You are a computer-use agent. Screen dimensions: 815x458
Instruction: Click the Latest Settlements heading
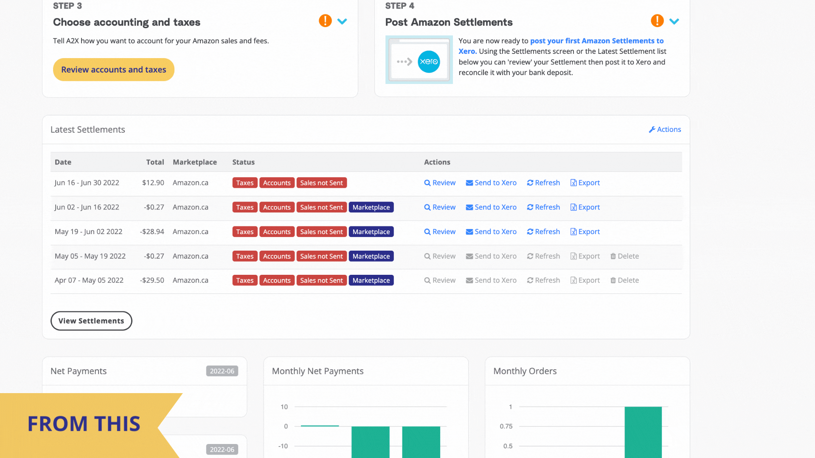pyautogui.click(x=88, y=130)
